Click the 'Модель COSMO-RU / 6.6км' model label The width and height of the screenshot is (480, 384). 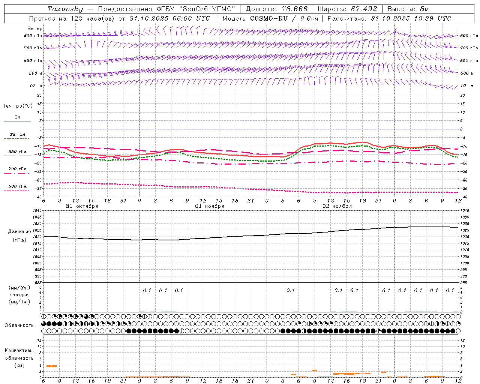tap(270, 18)
